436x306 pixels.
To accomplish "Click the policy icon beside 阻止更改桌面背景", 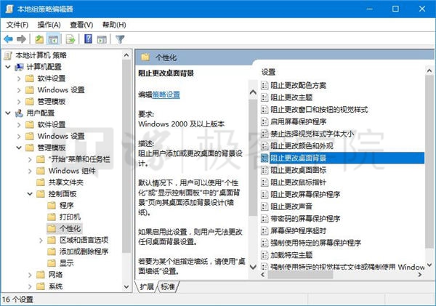I will (x=265, y=158).
